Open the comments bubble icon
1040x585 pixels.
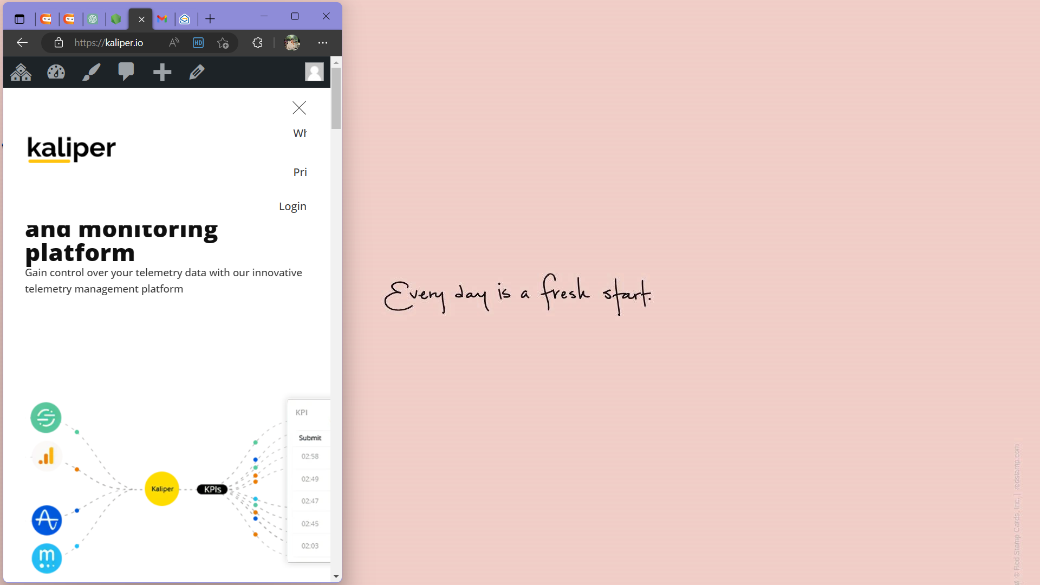126,71
